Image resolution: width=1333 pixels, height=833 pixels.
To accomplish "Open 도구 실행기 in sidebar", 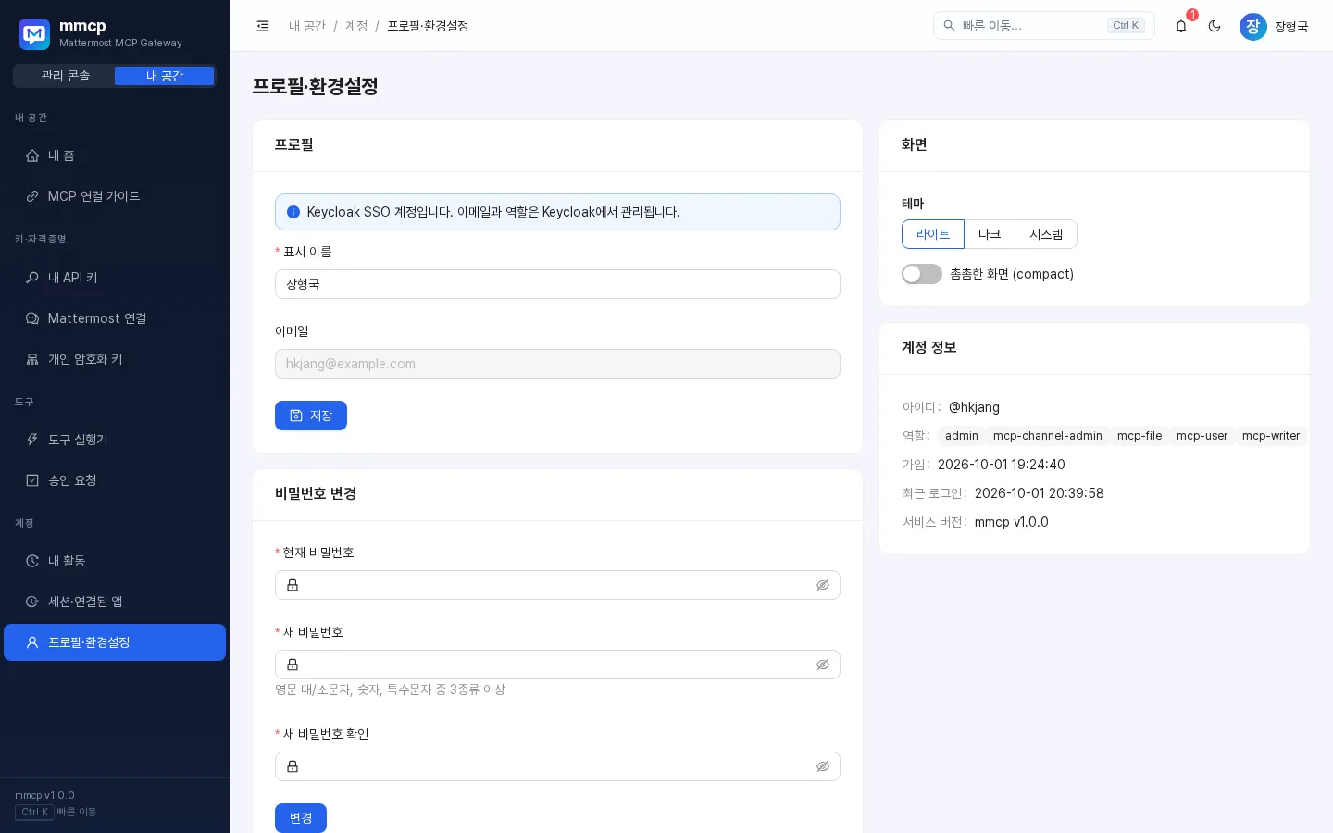I will pyautogui.click(x=115, y=440).
